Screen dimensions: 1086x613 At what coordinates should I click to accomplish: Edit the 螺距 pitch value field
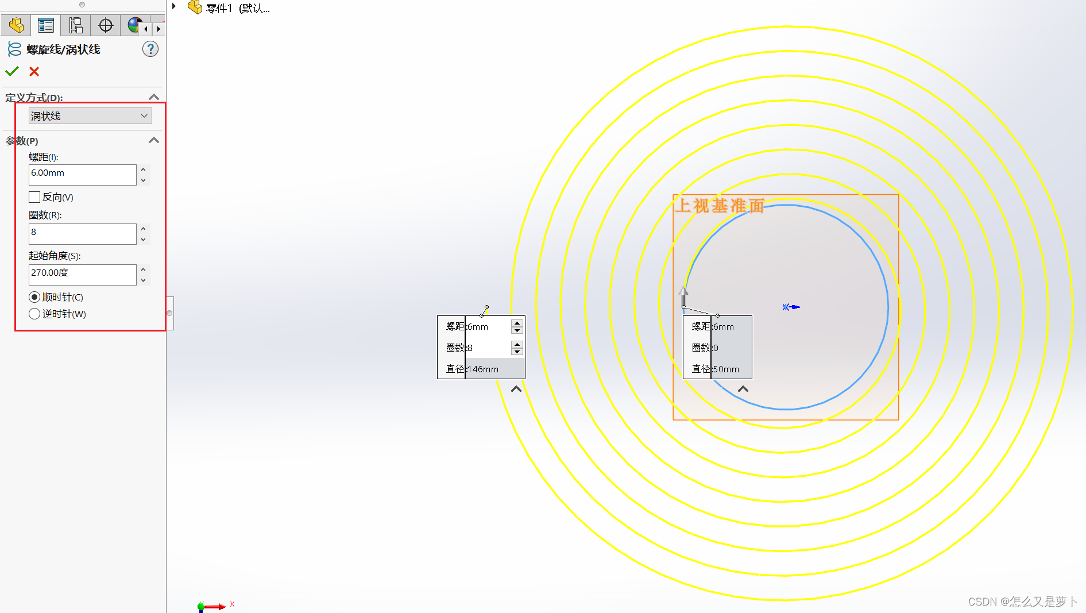pos(82,175)
